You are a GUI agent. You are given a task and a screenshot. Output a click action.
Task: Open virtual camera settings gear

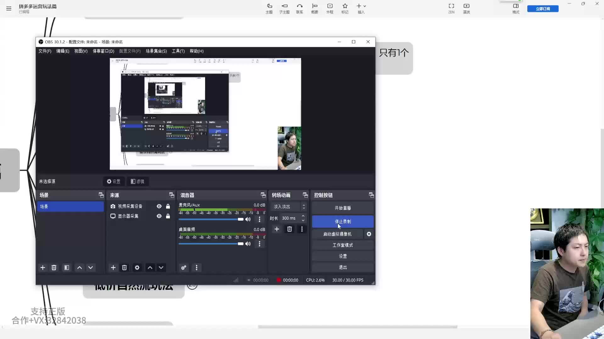click(x=369, y=234)
